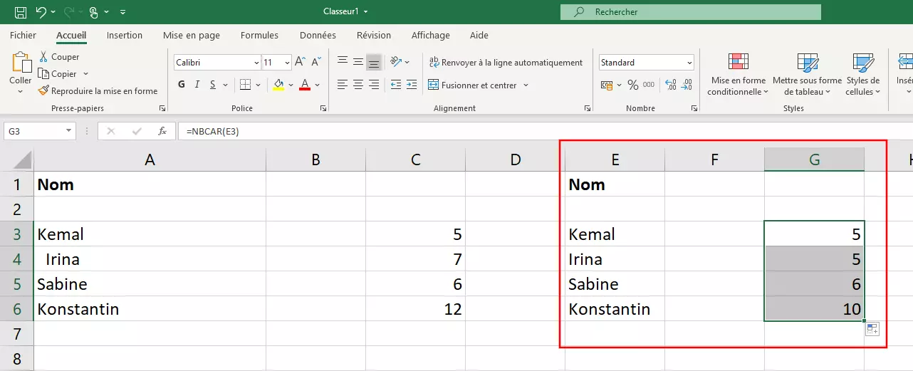Screen dimensions: 913x371
Task: Switch to the Données tab
Action: click(318, 35)
